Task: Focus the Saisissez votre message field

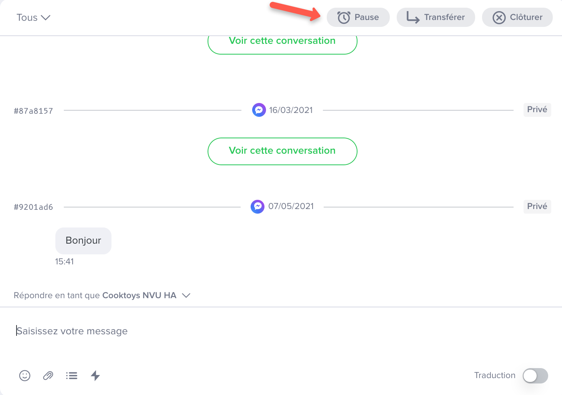Action: 281,331
